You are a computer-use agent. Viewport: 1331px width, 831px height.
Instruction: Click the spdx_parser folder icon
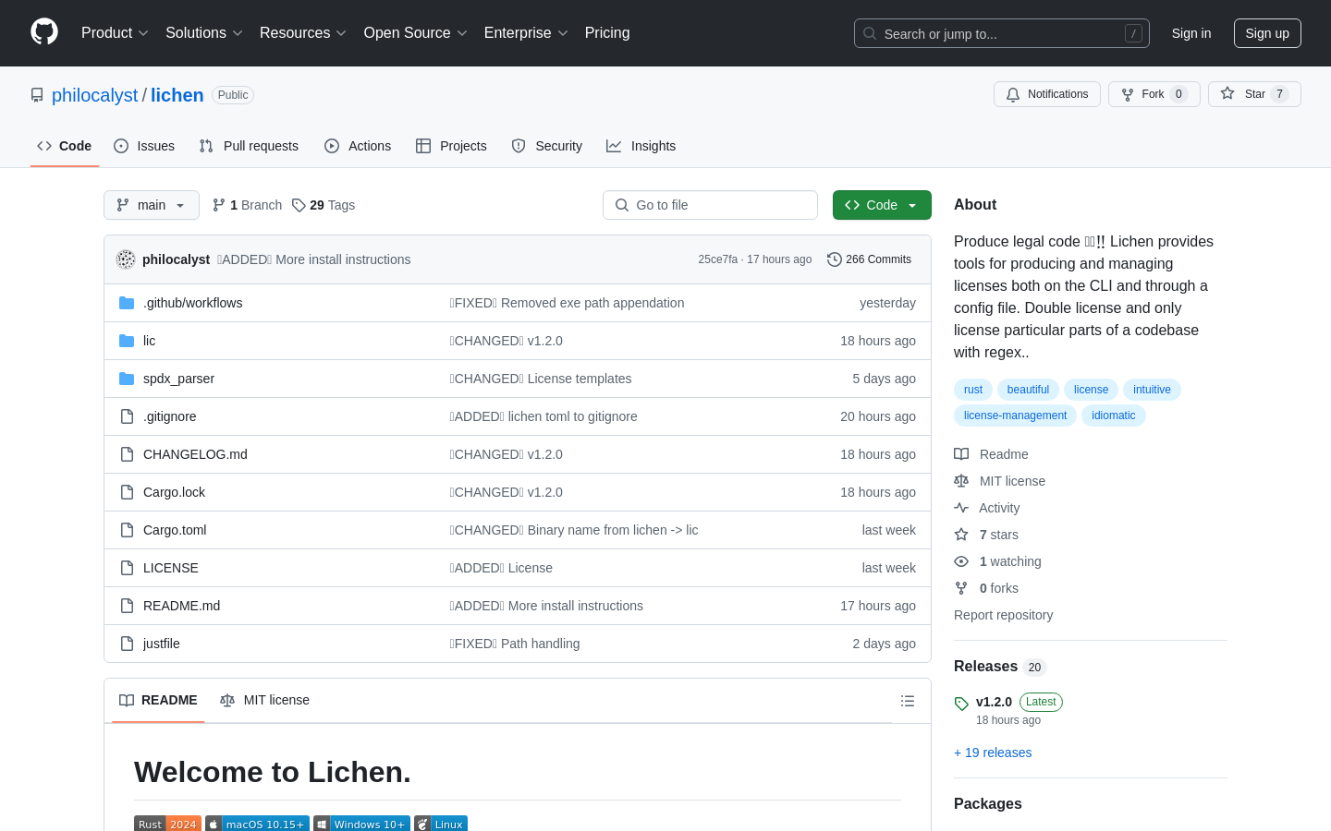(127, 379)
